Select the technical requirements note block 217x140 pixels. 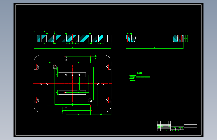click(140, 77)
